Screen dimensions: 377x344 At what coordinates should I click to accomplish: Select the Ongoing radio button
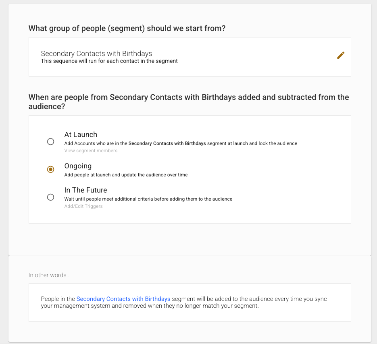(50, 170)
